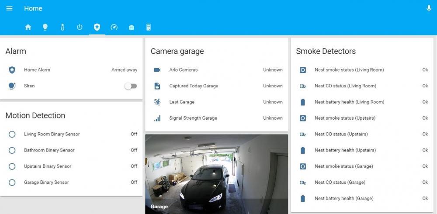This screenshot has height=214, width=437.
Task: Click the Garage Binary Sensor circle icon
Action: pos(12,183)
